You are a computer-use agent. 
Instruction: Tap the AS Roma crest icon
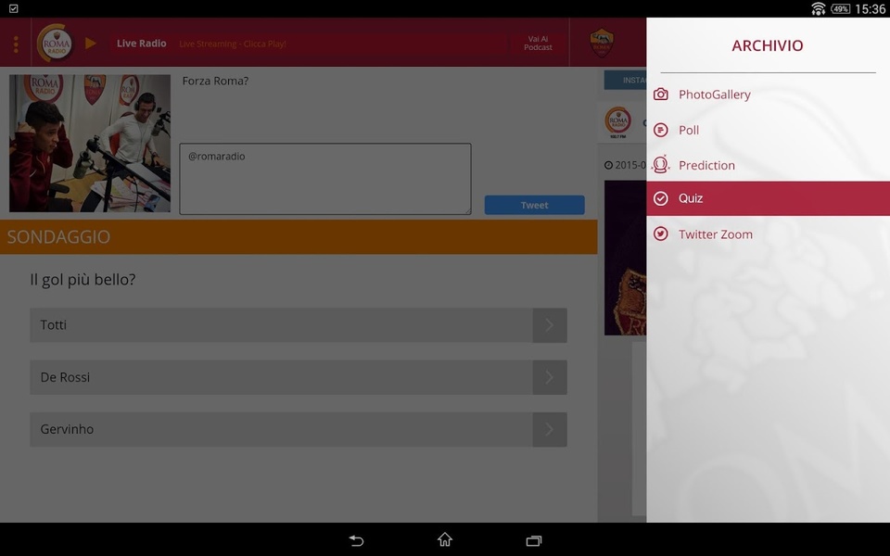tap(602, 43)
